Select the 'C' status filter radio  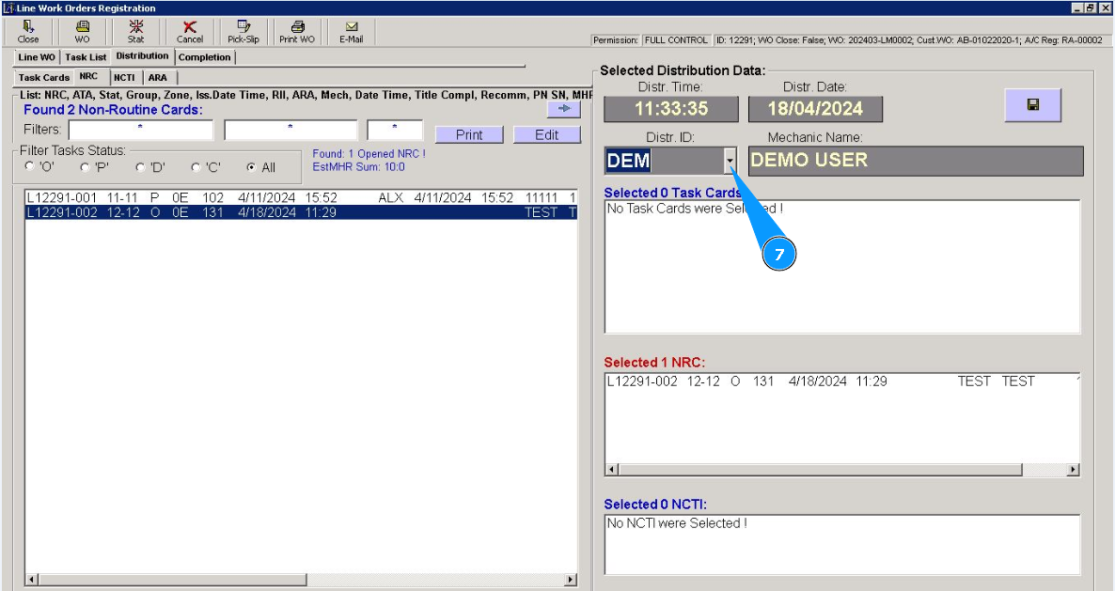pyautogui.click(x=196, y=167)
